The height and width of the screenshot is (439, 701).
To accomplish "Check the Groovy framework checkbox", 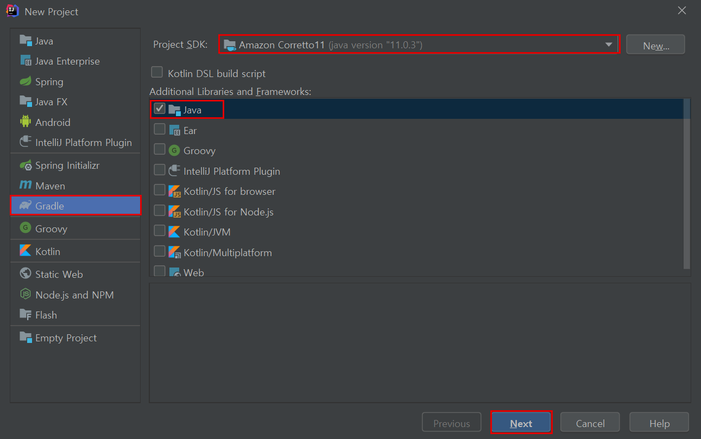I will pos(160,149).
